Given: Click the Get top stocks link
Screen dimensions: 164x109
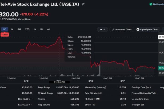Looking at the screenshot, I should [x=158, y=4].
